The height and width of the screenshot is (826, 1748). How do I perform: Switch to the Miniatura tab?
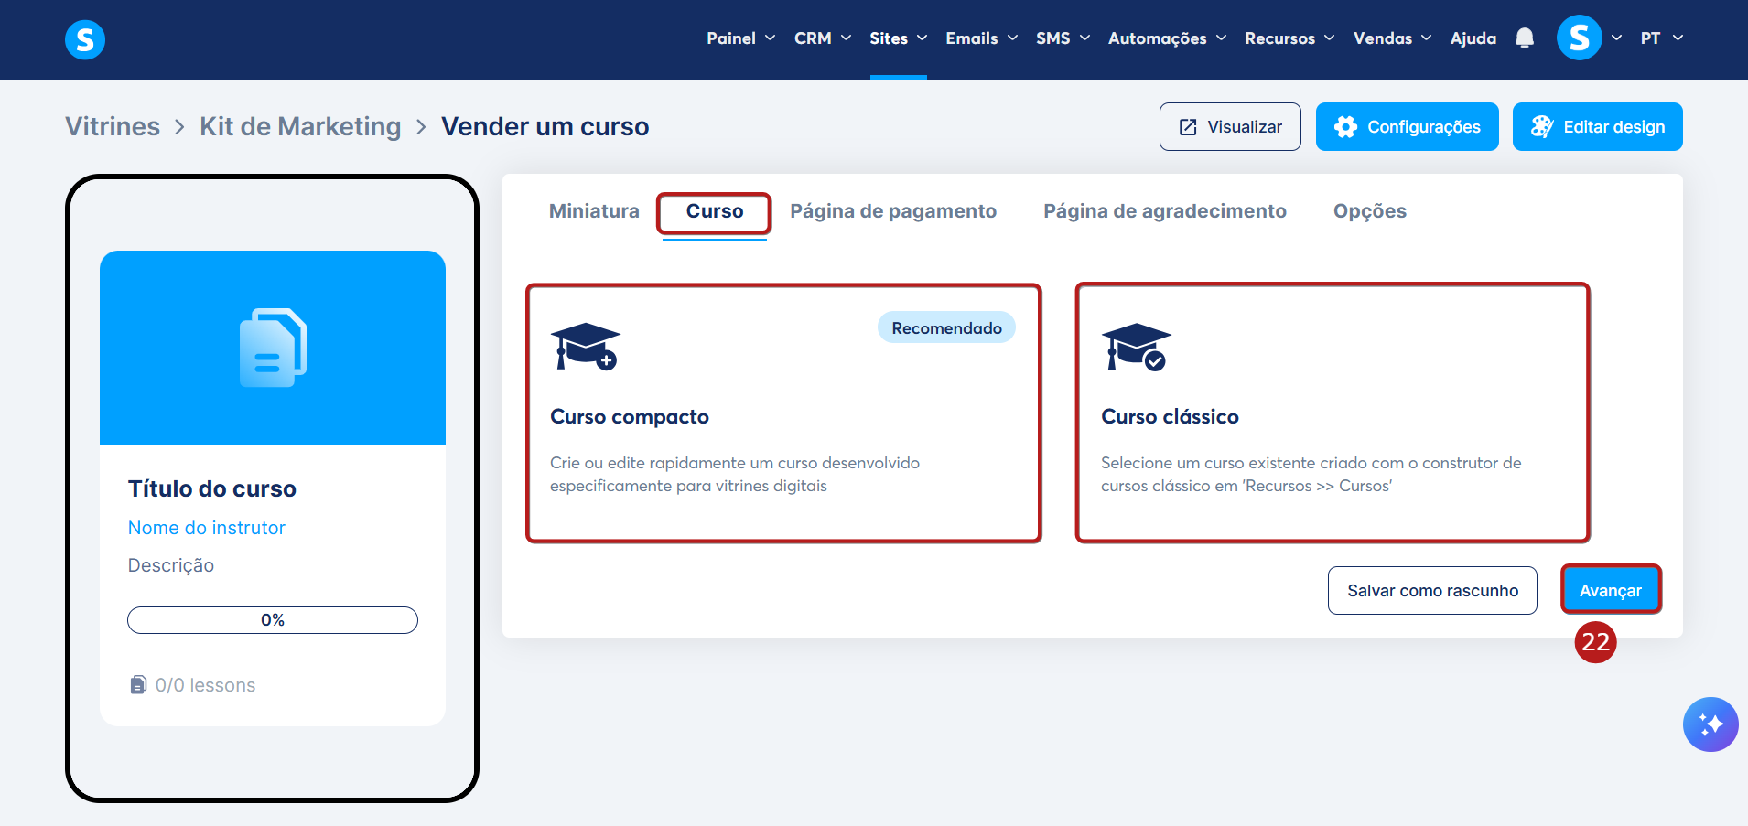(x=594, y=211)
